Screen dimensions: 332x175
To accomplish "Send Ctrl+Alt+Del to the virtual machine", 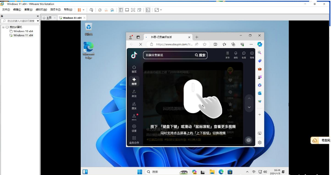I will tap(91, 10).
